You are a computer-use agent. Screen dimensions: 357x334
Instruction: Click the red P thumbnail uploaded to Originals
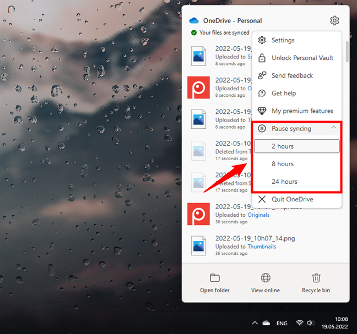[198, 214]
